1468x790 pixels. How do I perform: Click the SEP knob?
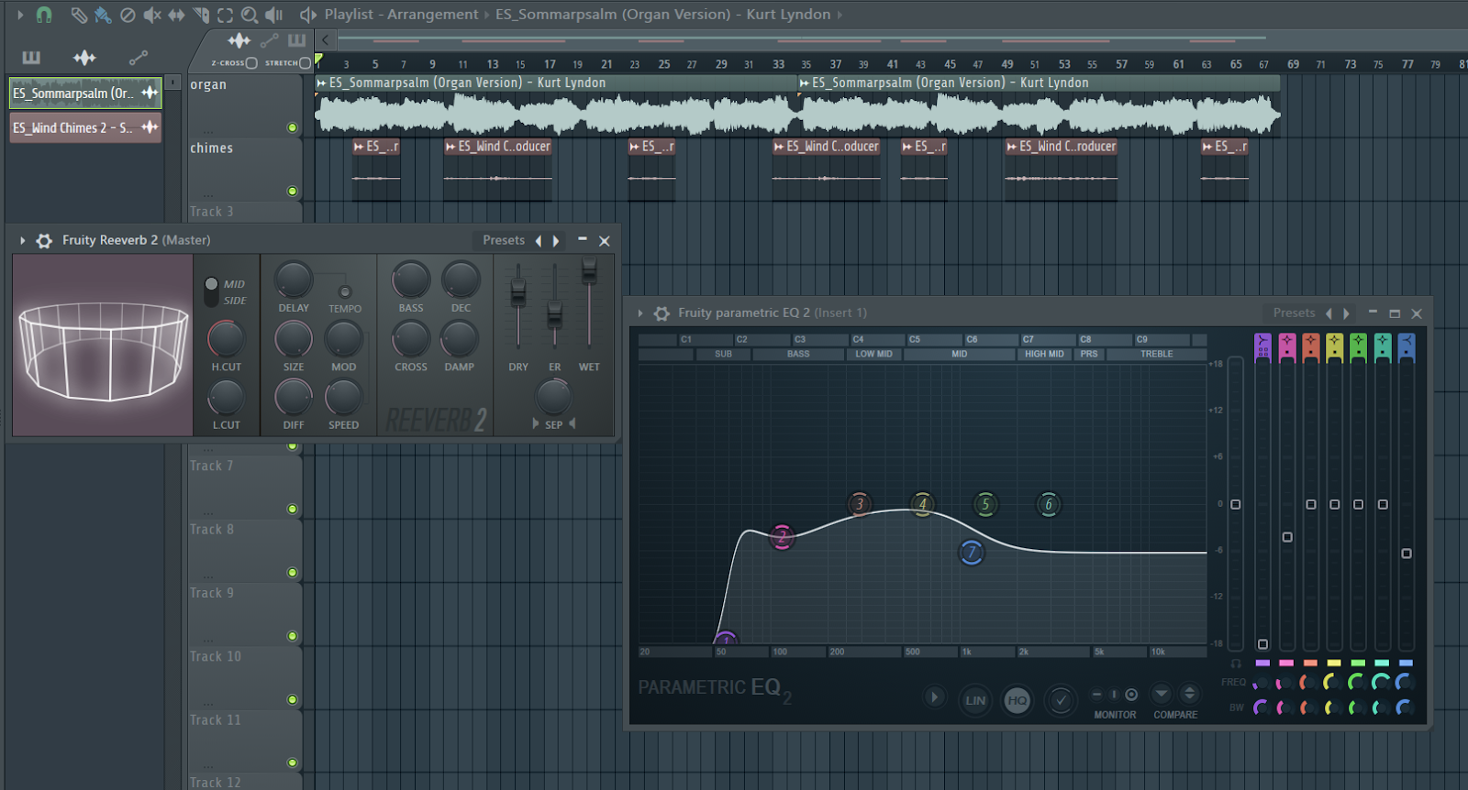coord(553,396)
